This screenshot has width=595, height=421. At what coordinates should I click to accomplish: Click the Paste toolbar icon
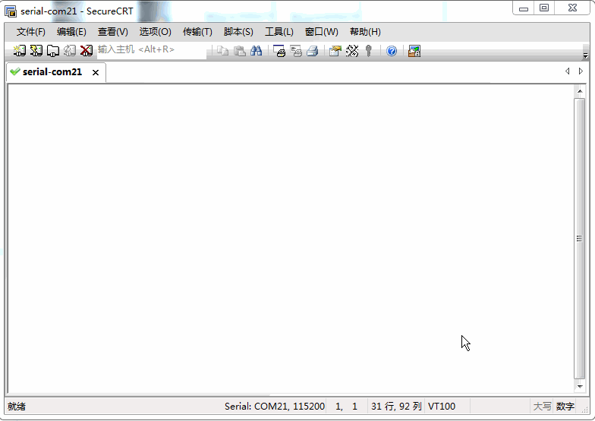(240, 51)
